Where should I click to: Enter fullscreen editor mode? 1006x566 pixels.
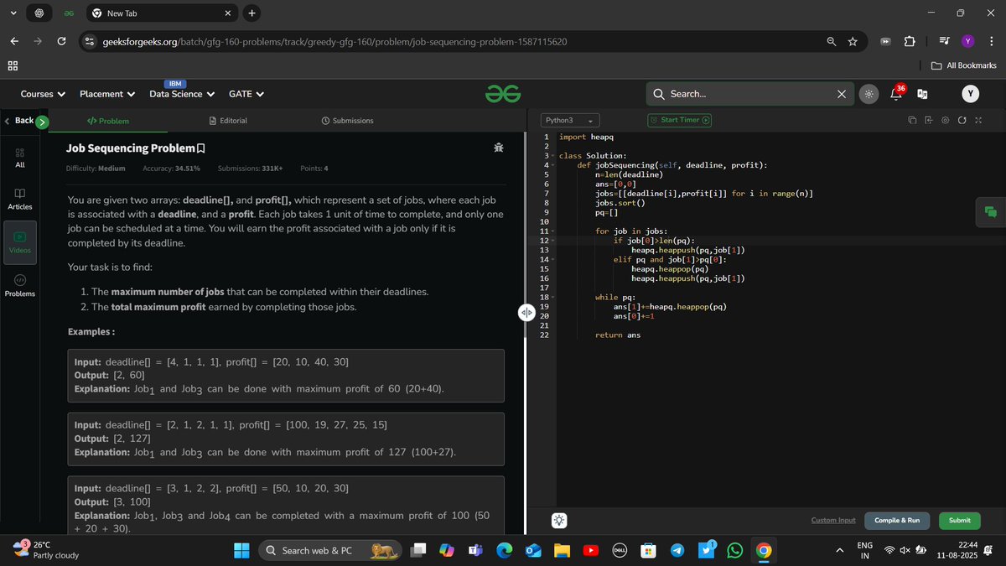point(977,121)
